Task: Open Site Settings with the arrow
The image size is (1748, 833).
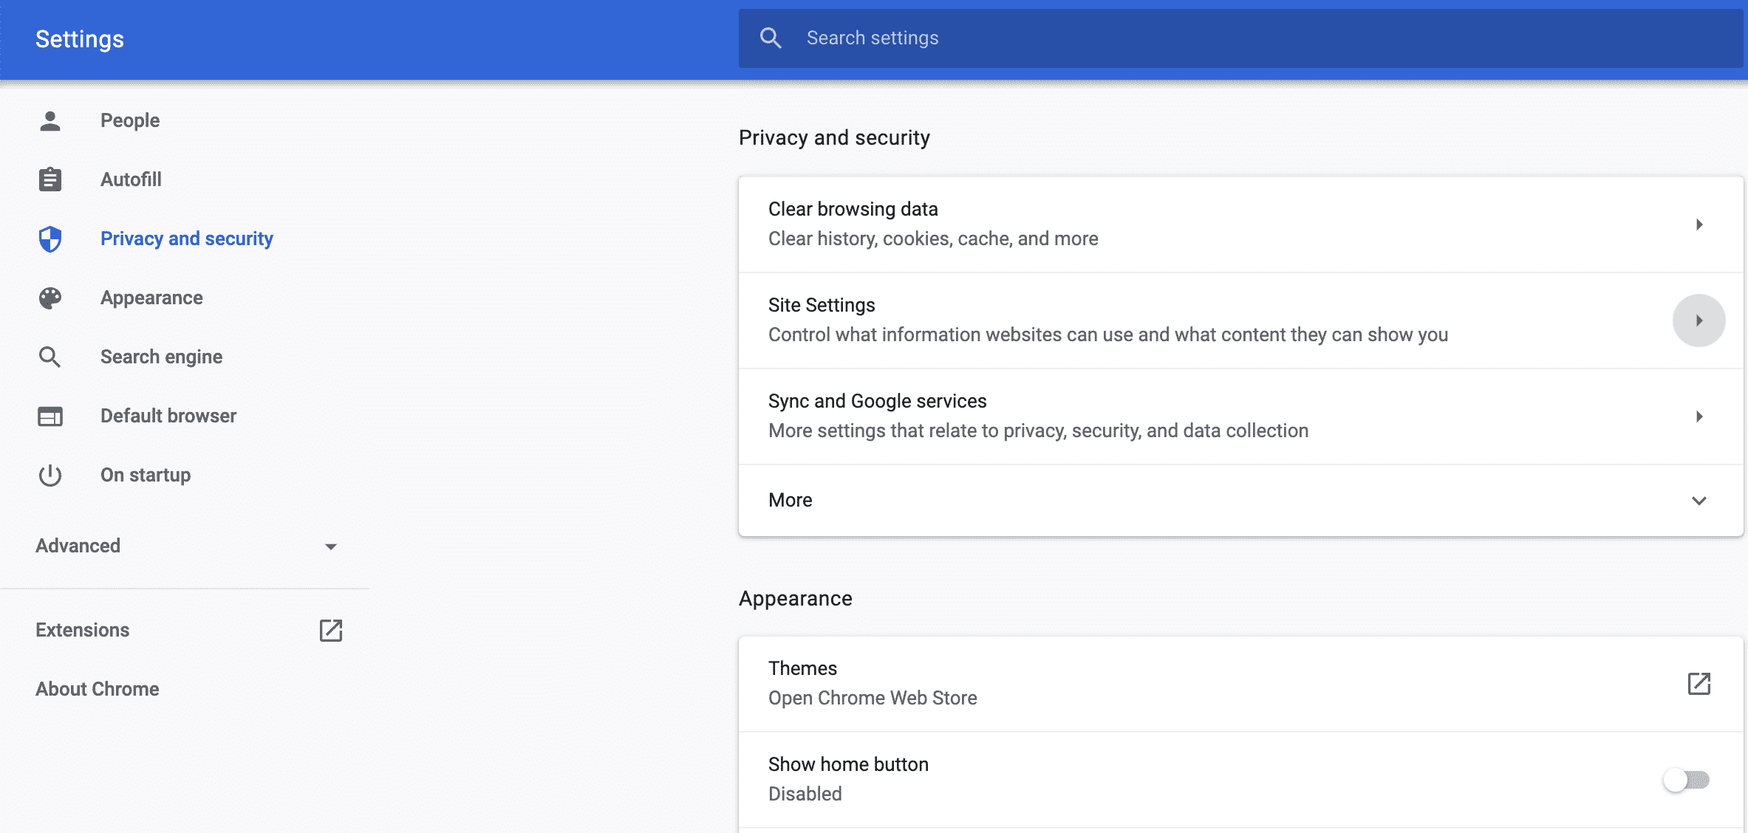Action: pyautogui.click(x=1699, y=320)
